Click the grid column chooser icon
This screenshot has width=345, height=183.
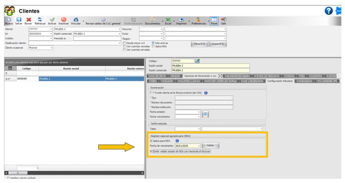pos(10,68)
